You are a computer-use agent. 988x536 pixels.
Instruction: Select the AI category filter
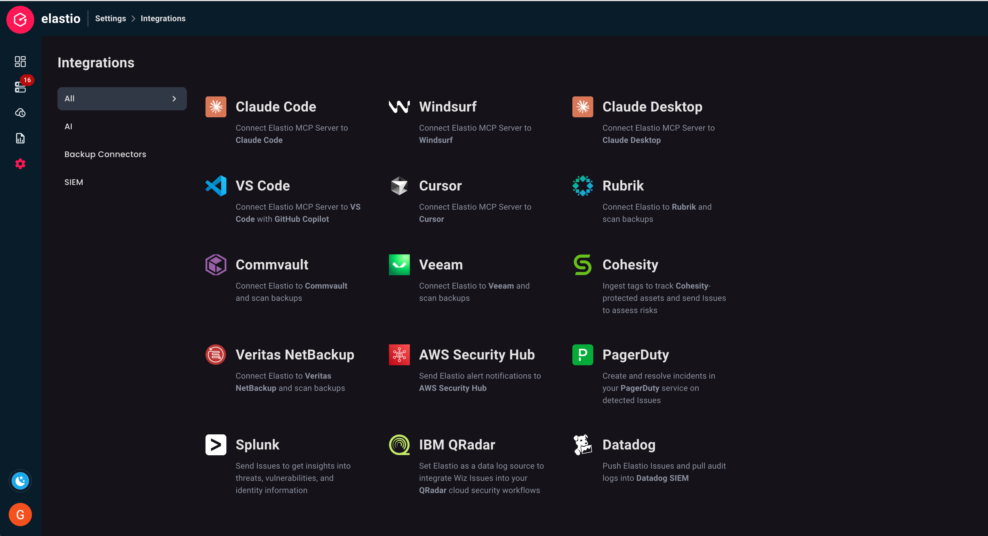pyautogui.click(x=69, y=126)
